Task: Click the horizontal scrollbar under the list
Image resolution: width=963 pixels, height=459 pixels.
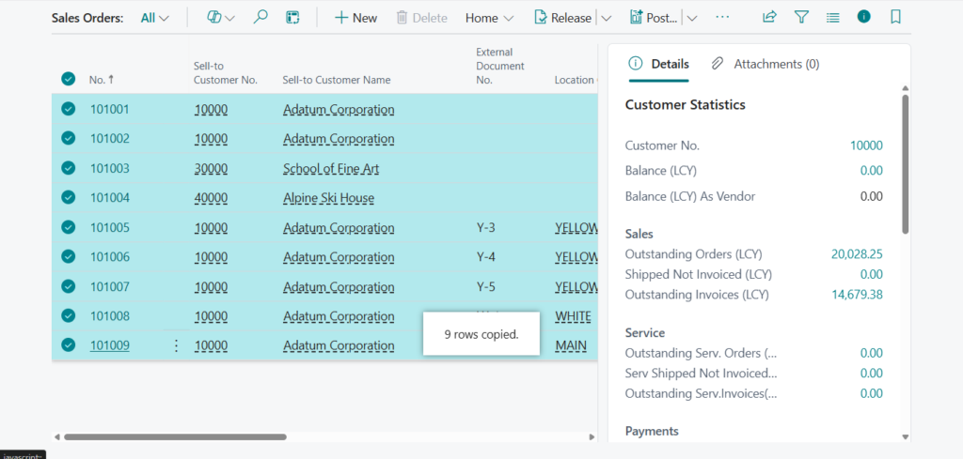Action: [175, 436]
